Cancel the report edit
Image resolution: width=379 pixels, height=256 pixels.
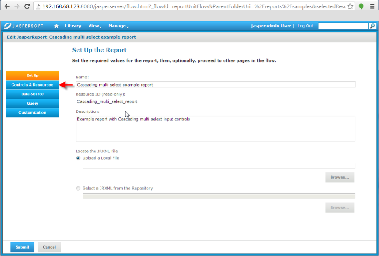(x=49, y=247)
